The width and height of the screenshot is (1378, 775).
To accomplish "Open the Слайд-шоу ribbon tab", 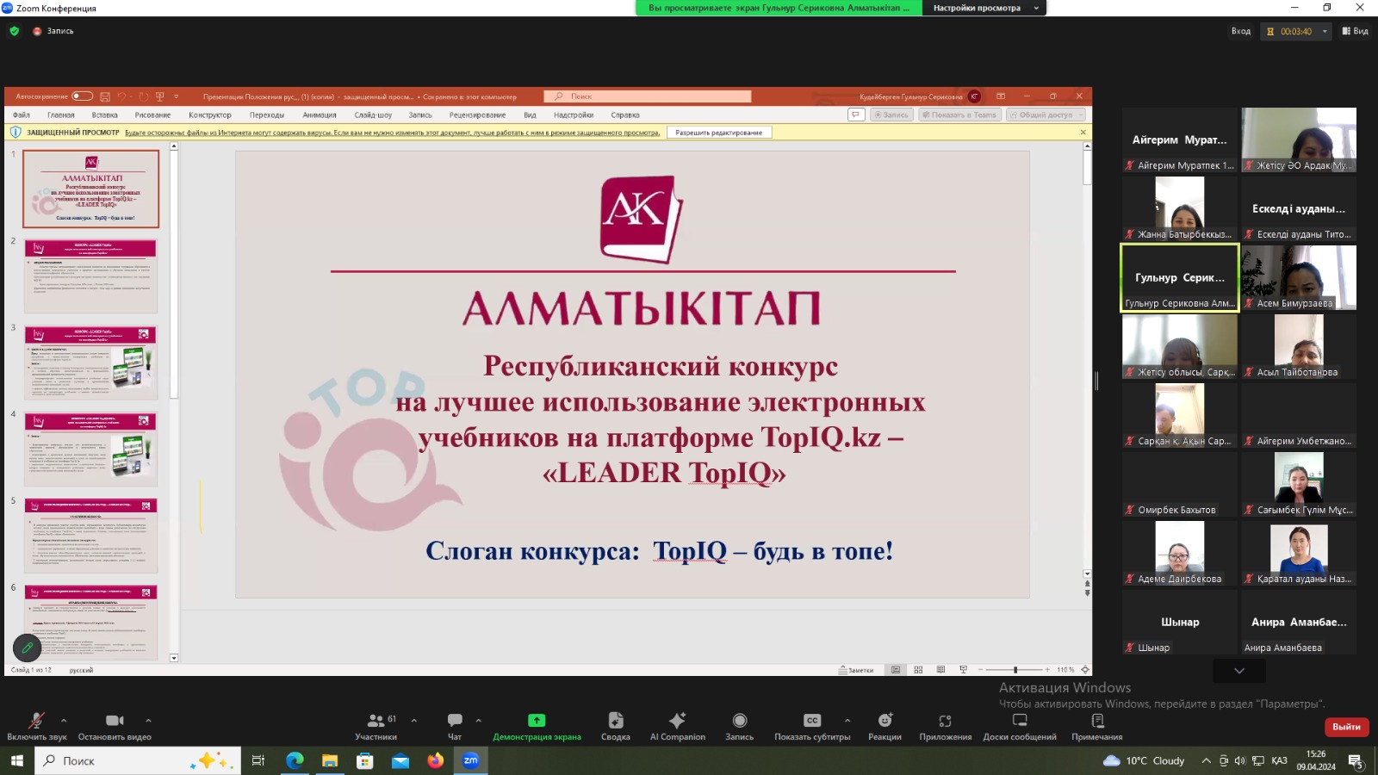I will click(x=373, y=115).
